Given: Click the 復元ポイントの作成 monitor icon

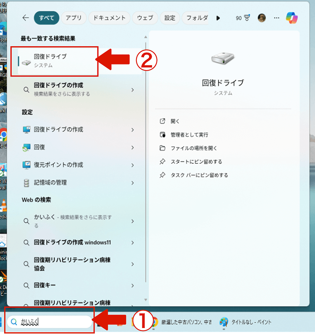Looking at the screenshot, I should coord(26,165).
